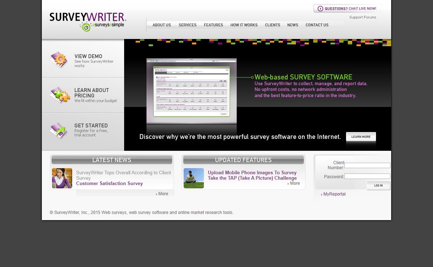Click the SurveyWriter logo
433x267 pixels.
tap(88, 22)
